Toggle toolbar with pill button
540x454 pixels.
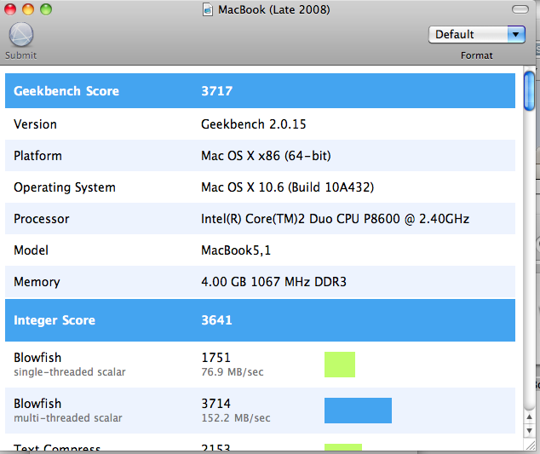pos(520,9)
